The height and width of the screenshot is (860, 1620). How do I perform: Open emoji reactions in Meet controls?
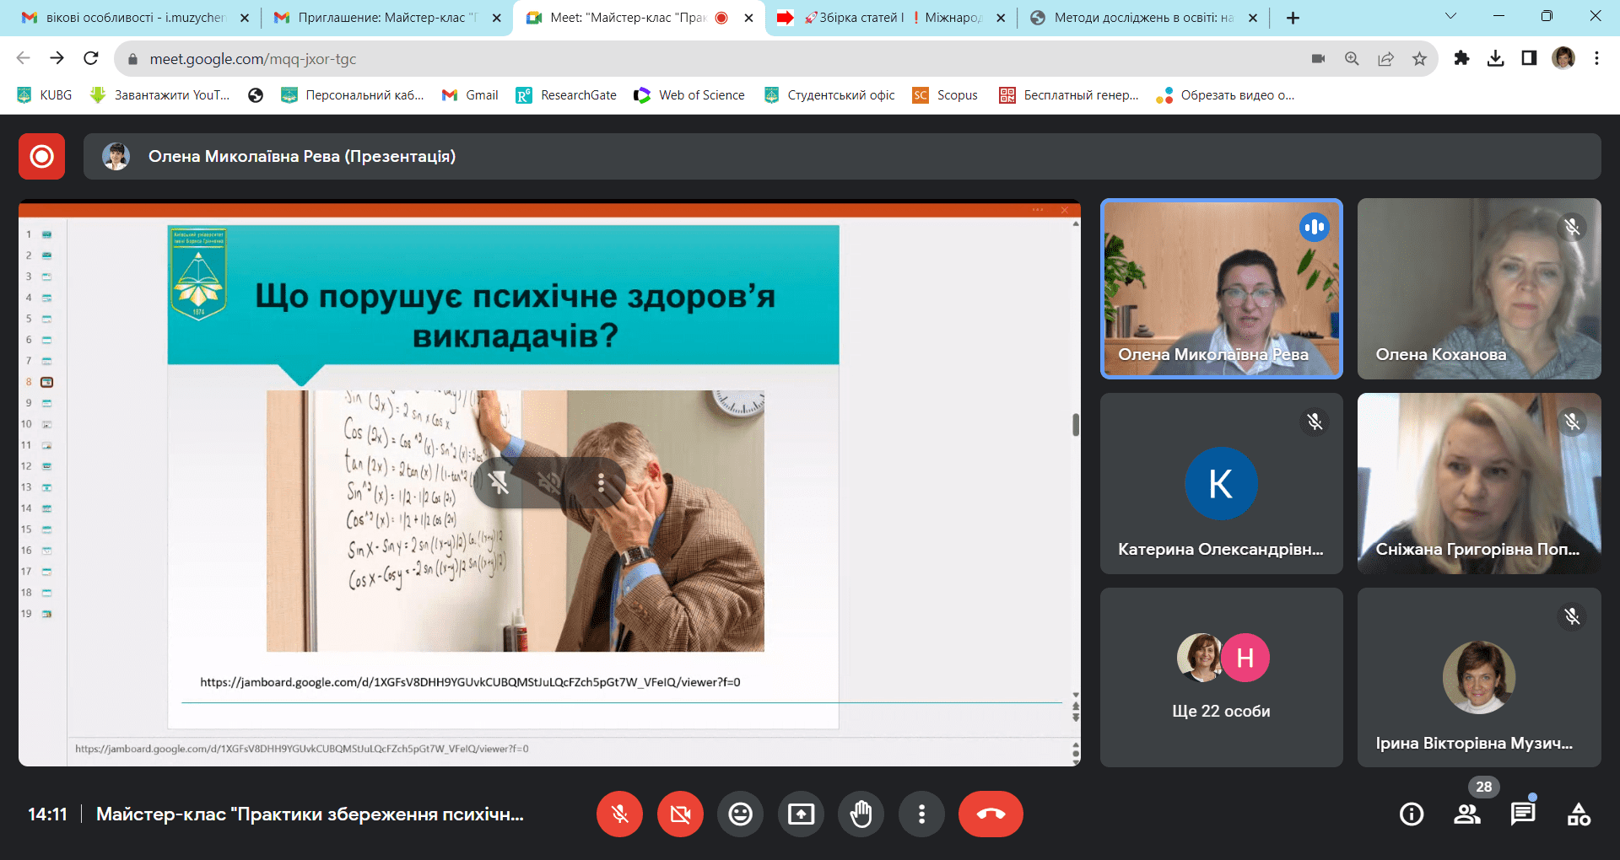(740, 814)
